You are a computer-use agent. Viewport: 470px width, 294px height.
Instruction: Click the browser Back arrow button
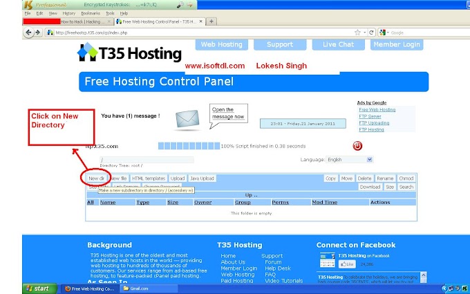pyautogui.click(x=28, y=33)
